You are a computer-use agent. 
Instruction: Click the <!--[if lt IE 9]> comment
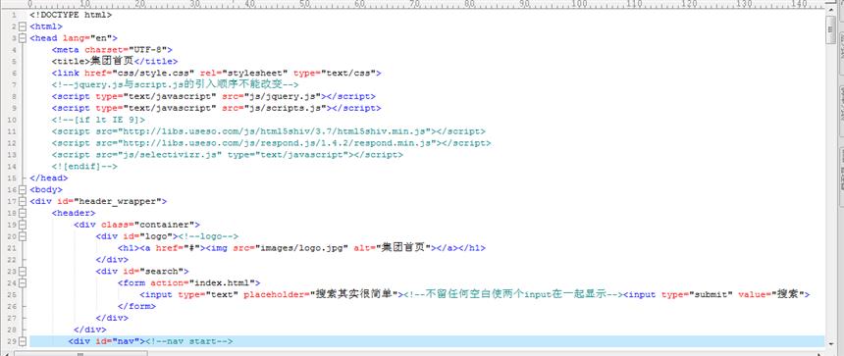(98, 120)
